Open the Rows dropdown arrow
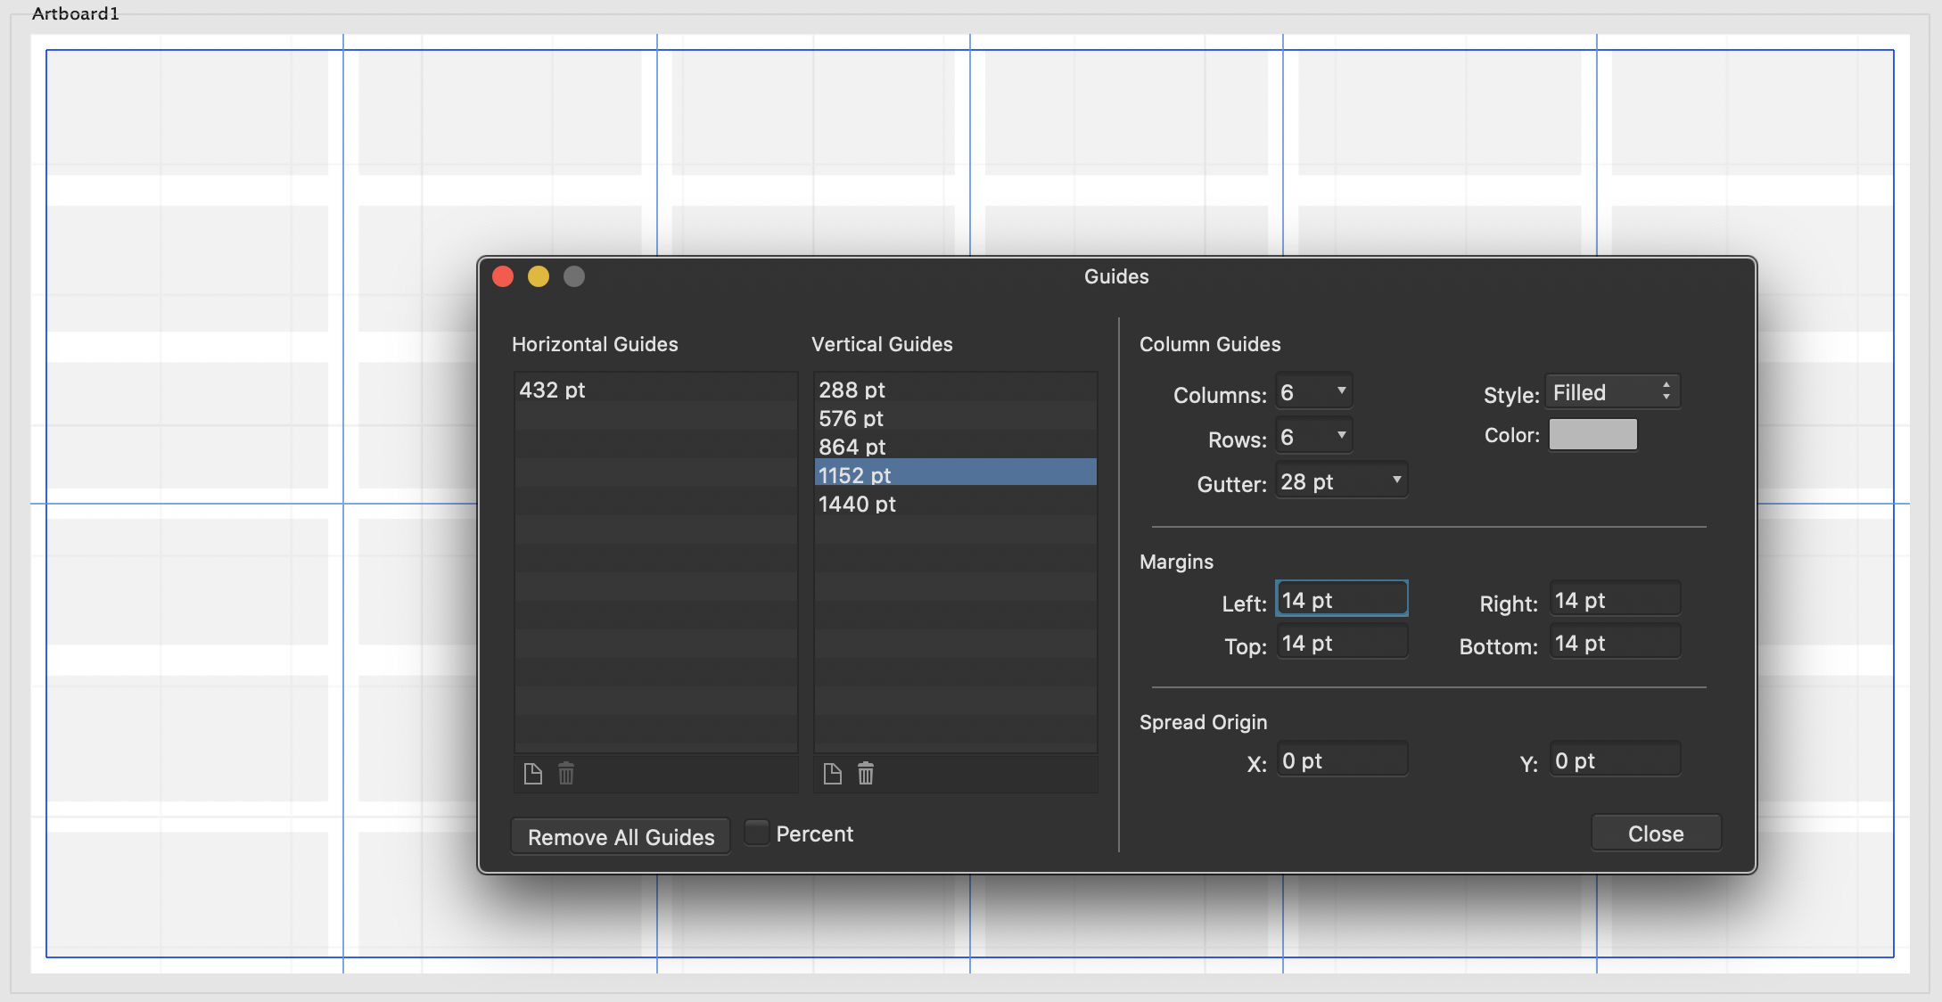Screen dimensions: 1942x1002 [1341, 436]
